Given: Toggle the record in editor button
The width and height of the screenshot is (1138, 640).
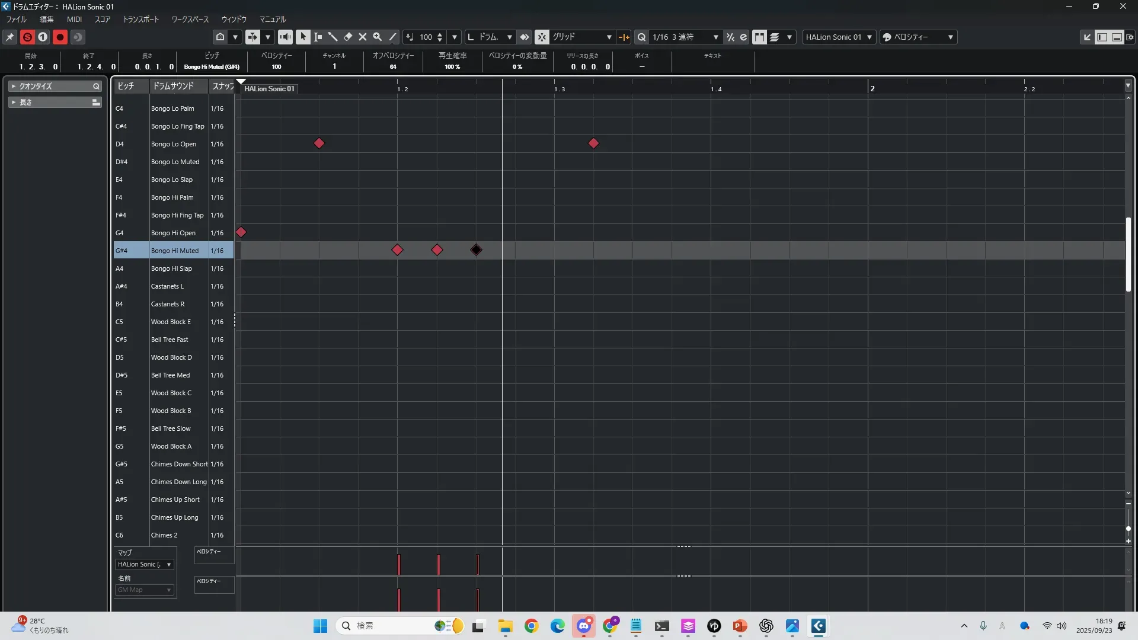Looking at the screenshot, I should click(x=60, y=37).
